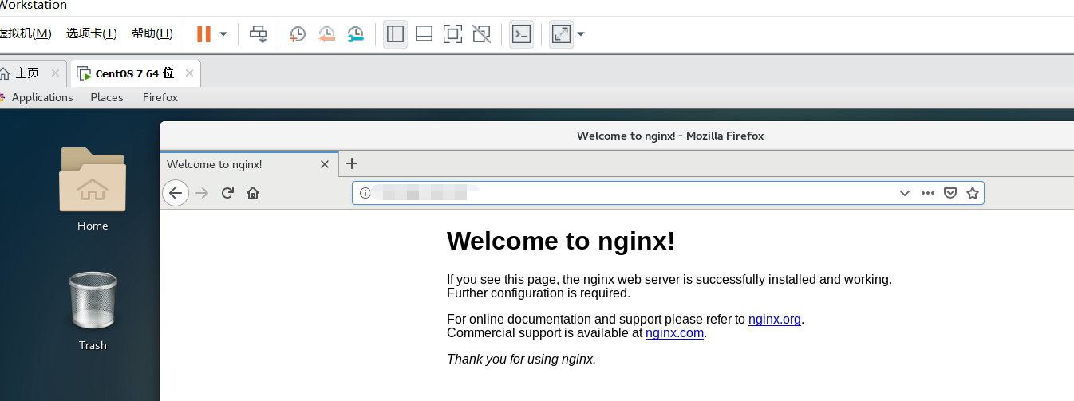Open the 帮助(H) menu

coord(152,33)
